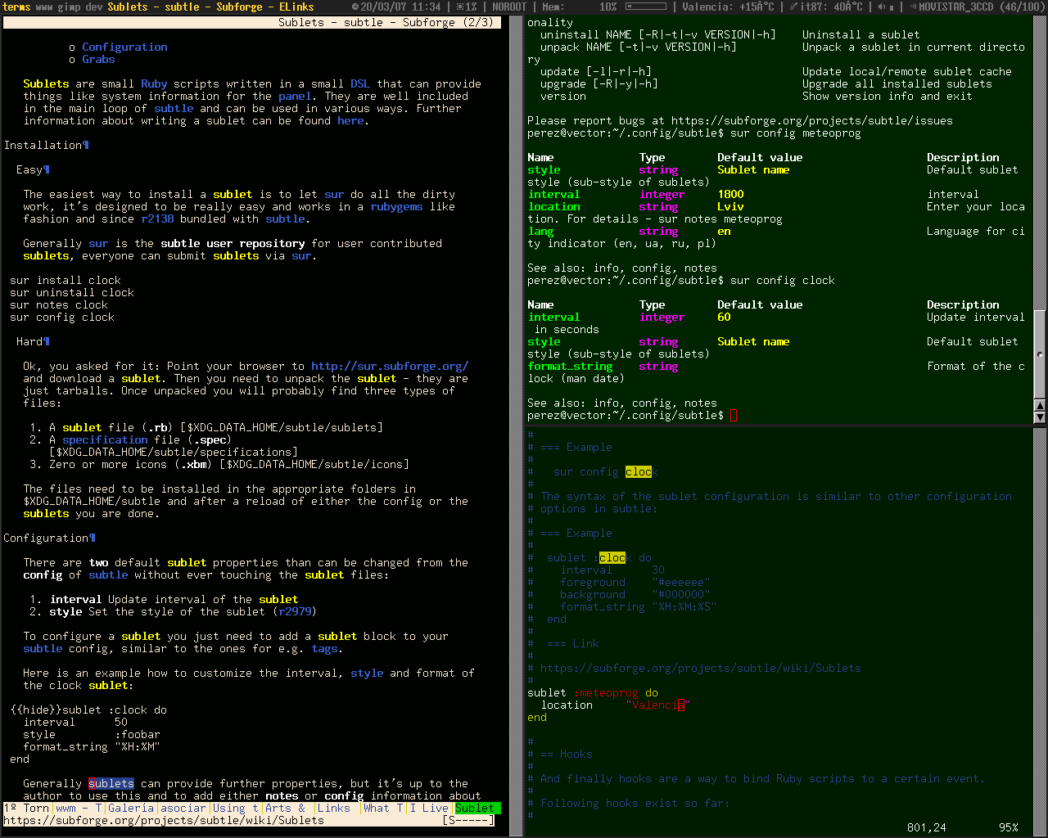Click 'sur uninstall clock' command text
This screenshot has width=1048, height=838.
click(72, 292)
